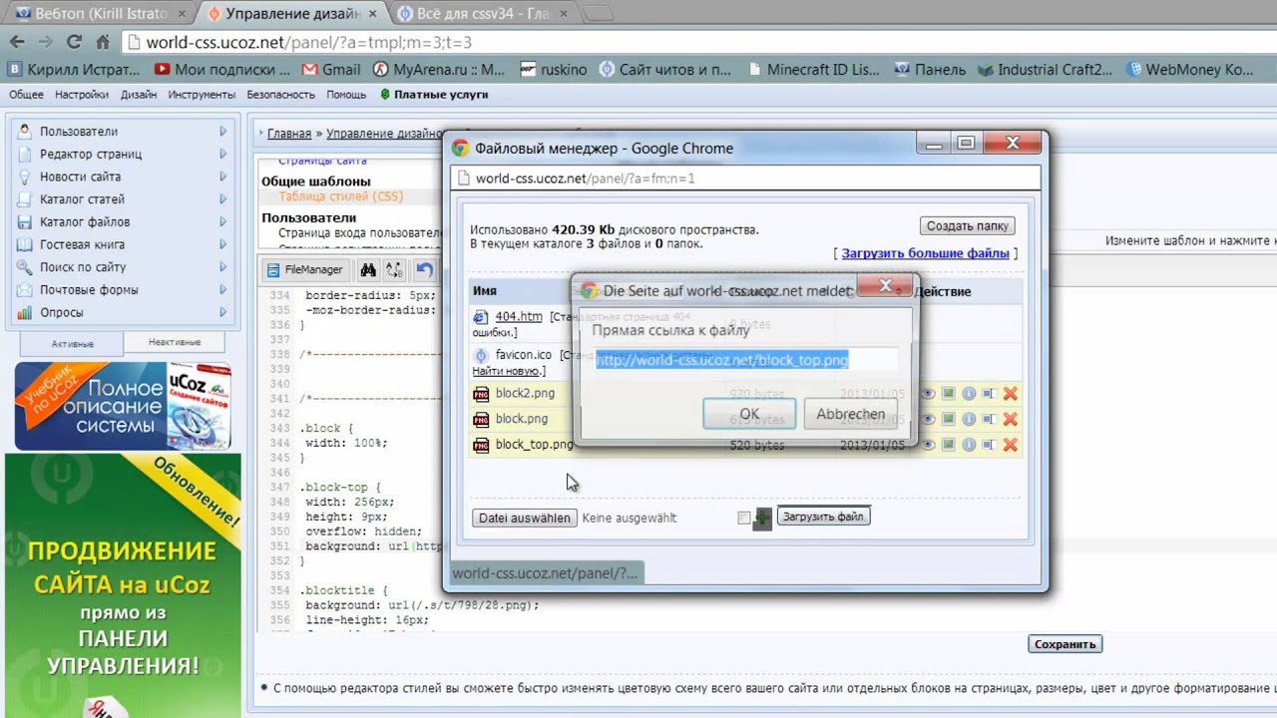The image size is (1277, 718).
Task: Click the image preview icon for block2.png
Action: click(x=948, y=393)
